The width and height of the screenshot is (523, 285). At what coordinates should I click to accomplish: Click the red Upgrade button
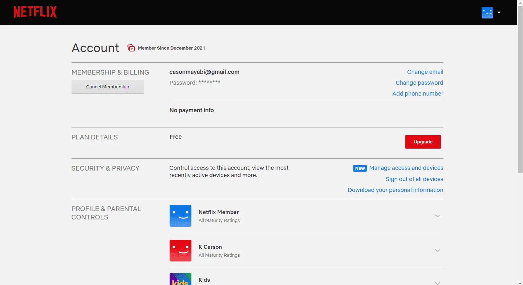coord(423,142)
